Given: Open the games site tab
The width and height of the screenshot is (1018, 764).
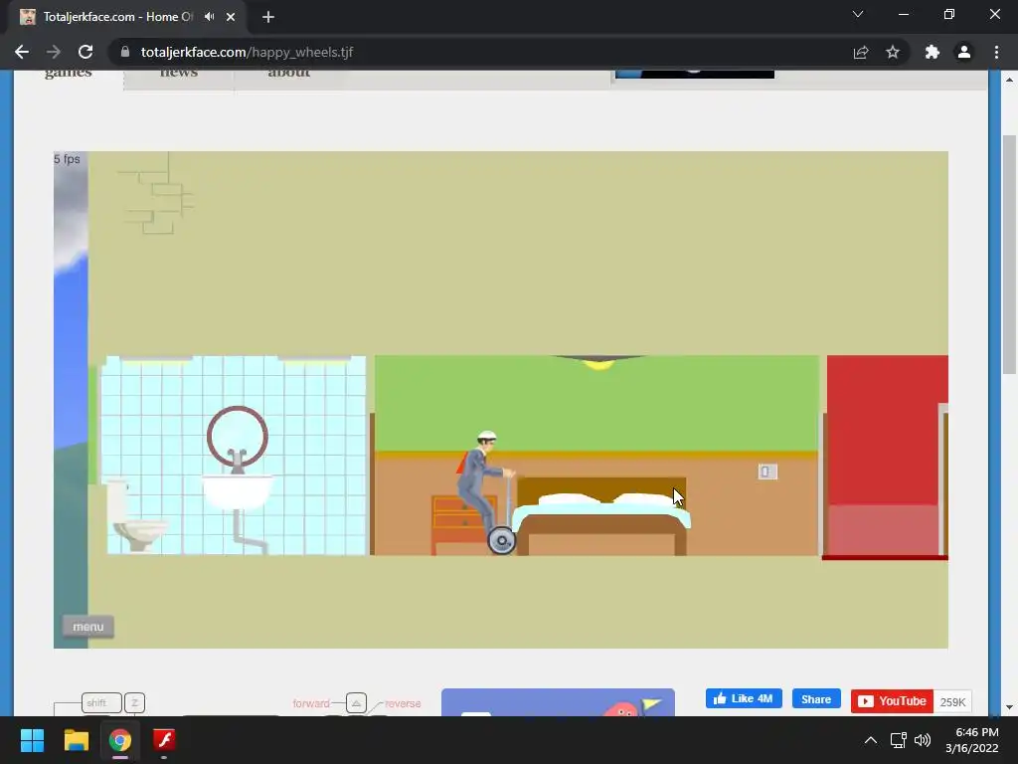Looking at the screenshot, I should [69, 73].
